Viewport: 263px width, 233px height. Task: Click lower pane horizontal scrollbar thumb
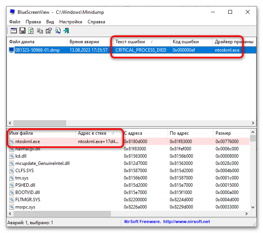[62, 213]
